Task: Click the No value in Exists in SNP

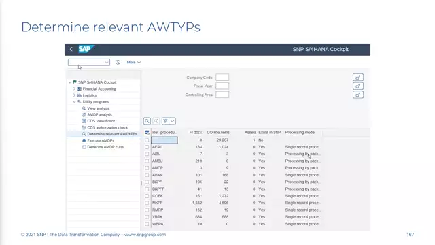Action: [x=261, y=140]
